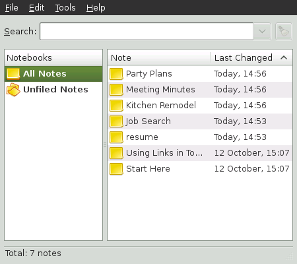Select the Kitchen Remodel note title
Viewport: 297px width, 264px height.
click(161, 106)
